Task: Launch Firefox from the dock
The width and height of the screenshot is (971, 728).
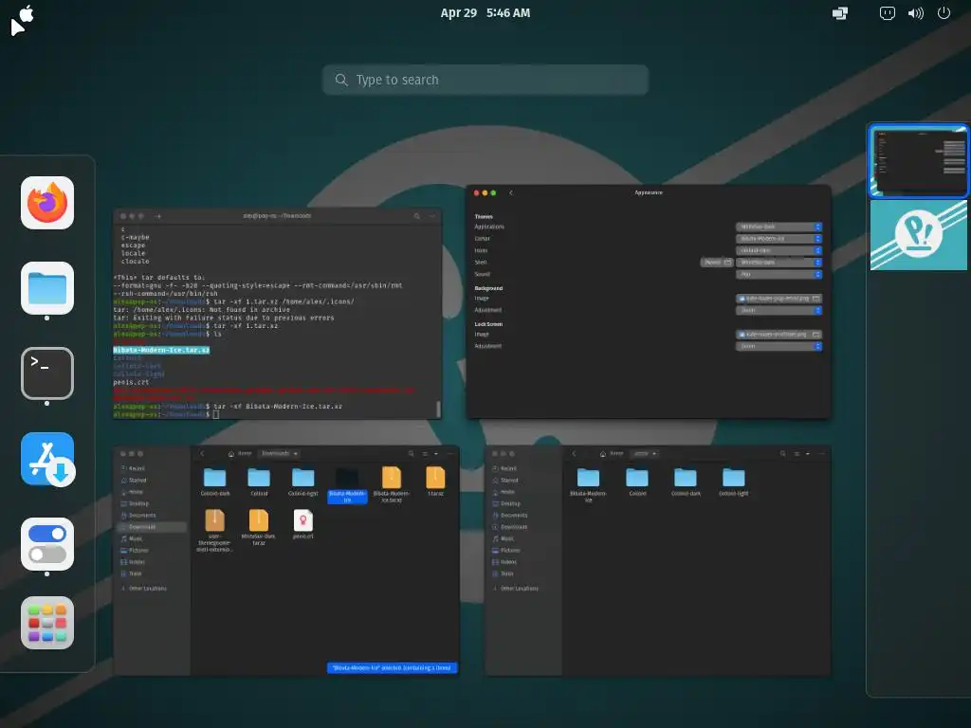Action: pyautogui.click(x=47, y=203)
